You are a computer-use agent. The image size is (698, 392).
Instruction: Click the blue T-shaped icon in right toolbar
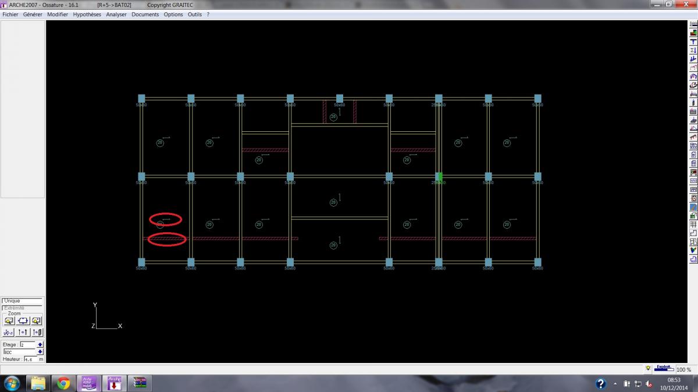pyautogui.click(x=693, y=41)
